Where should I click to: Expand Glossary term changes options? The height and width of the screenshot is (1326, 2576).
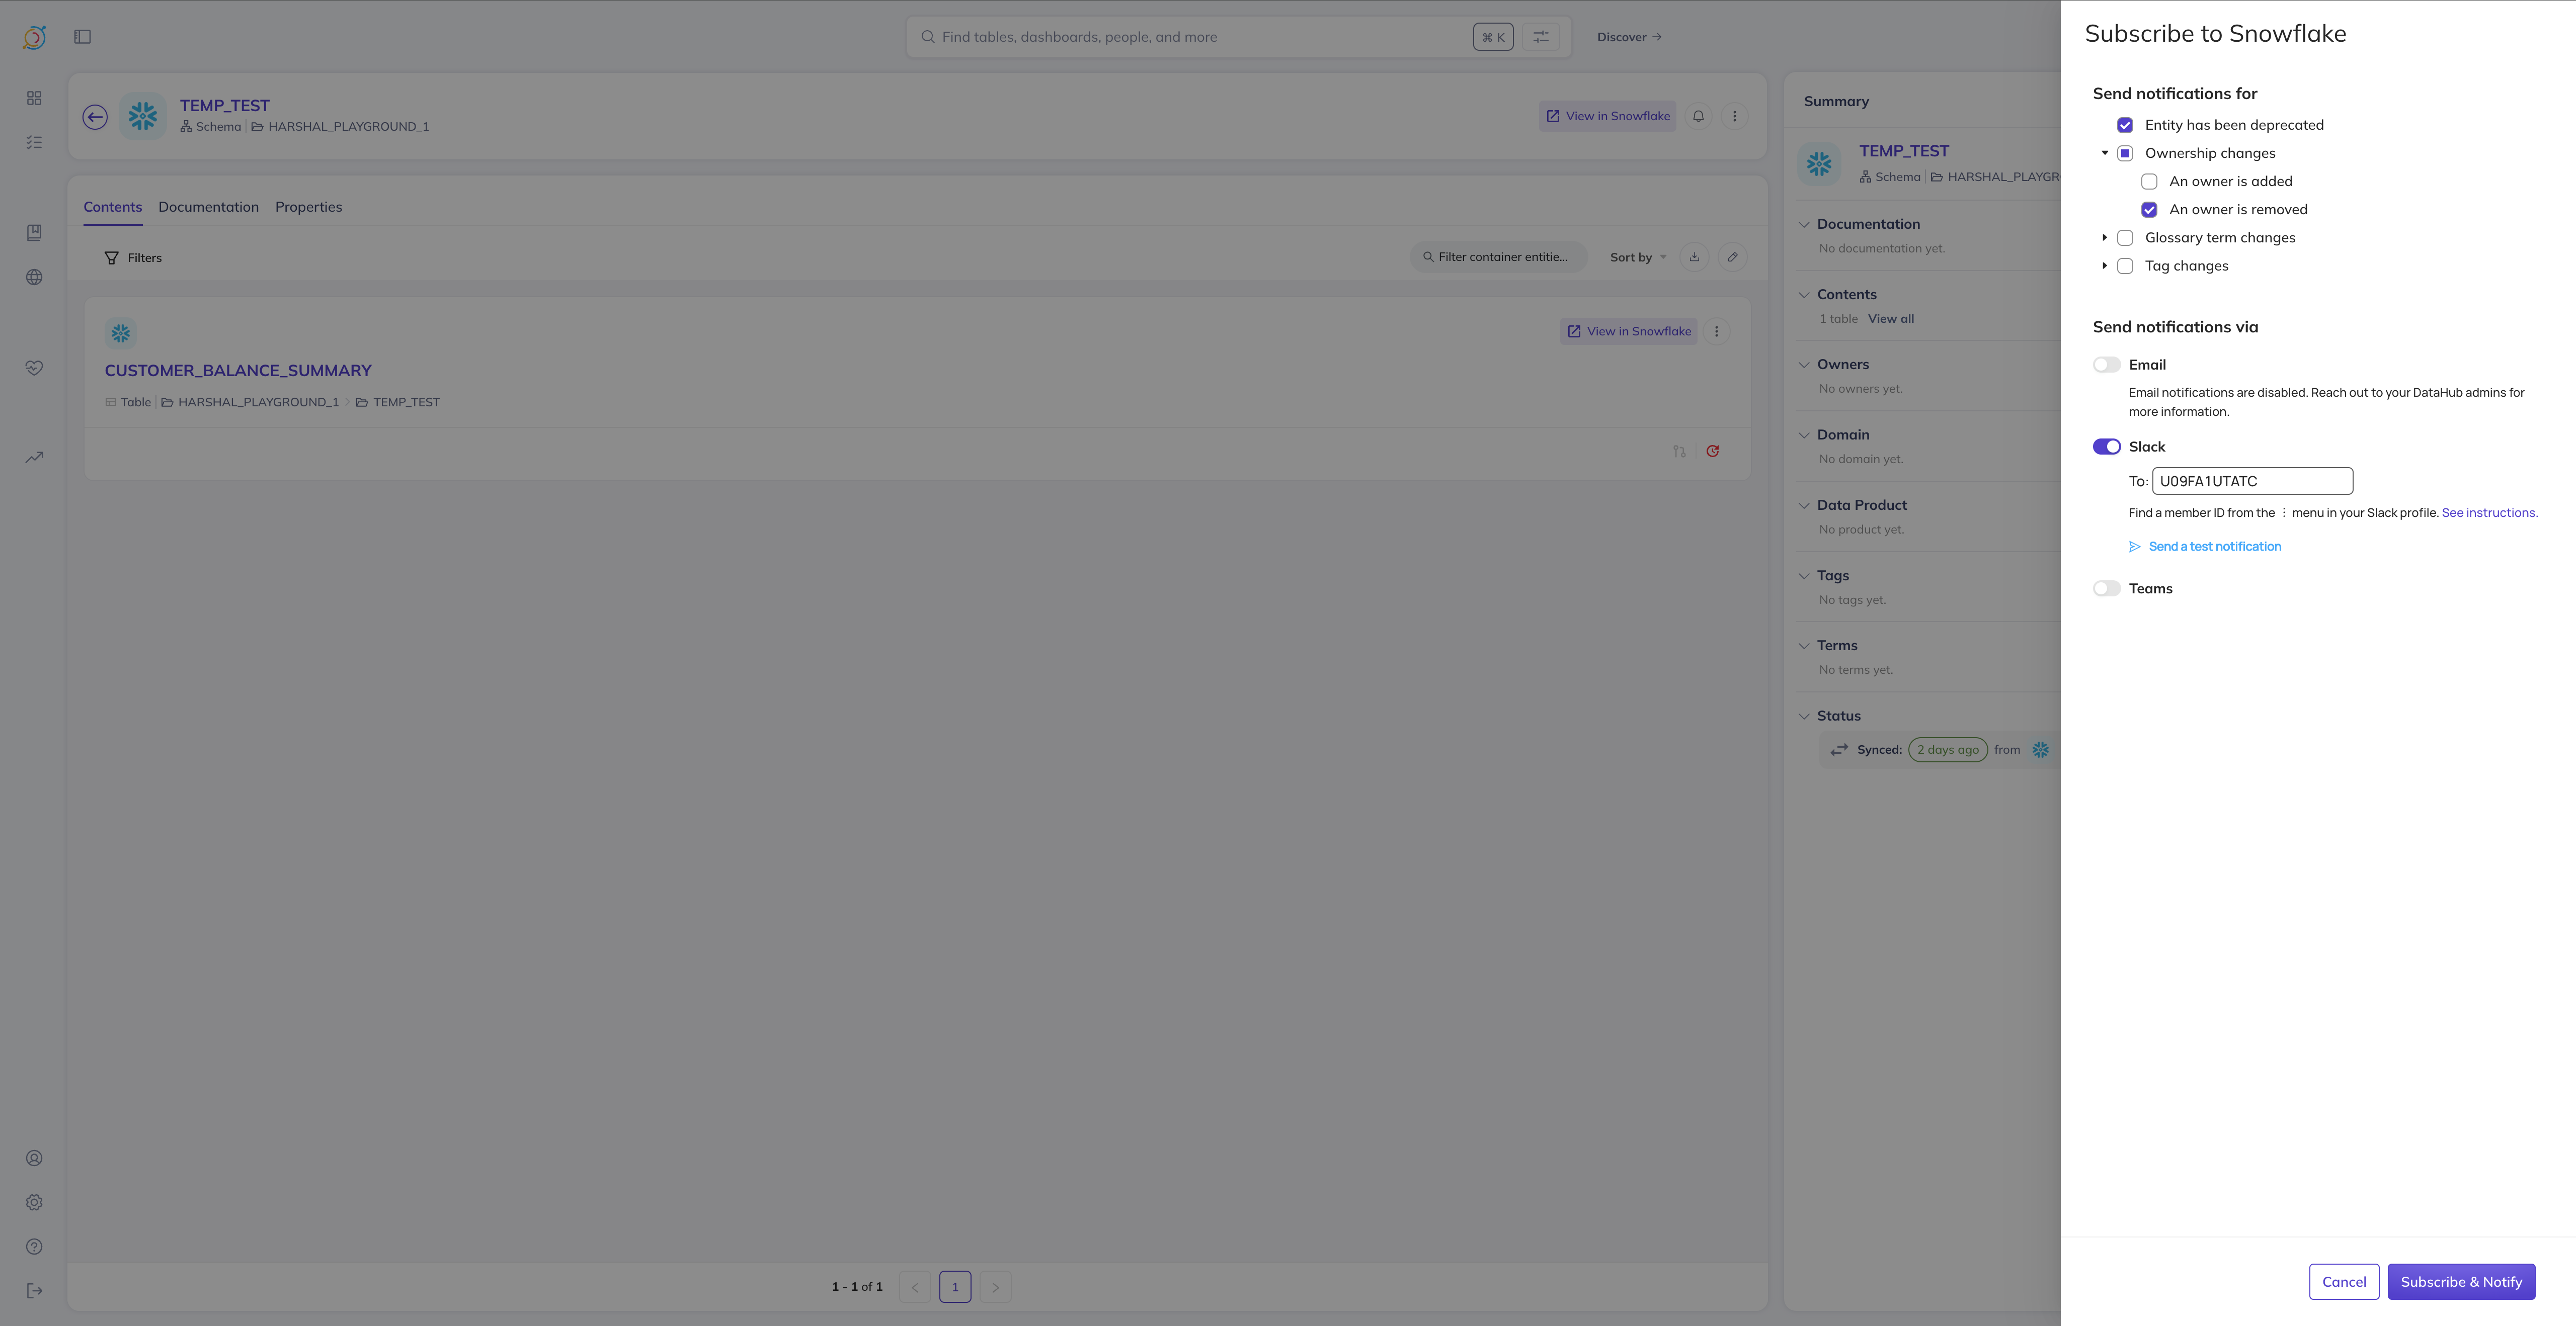2104,238
